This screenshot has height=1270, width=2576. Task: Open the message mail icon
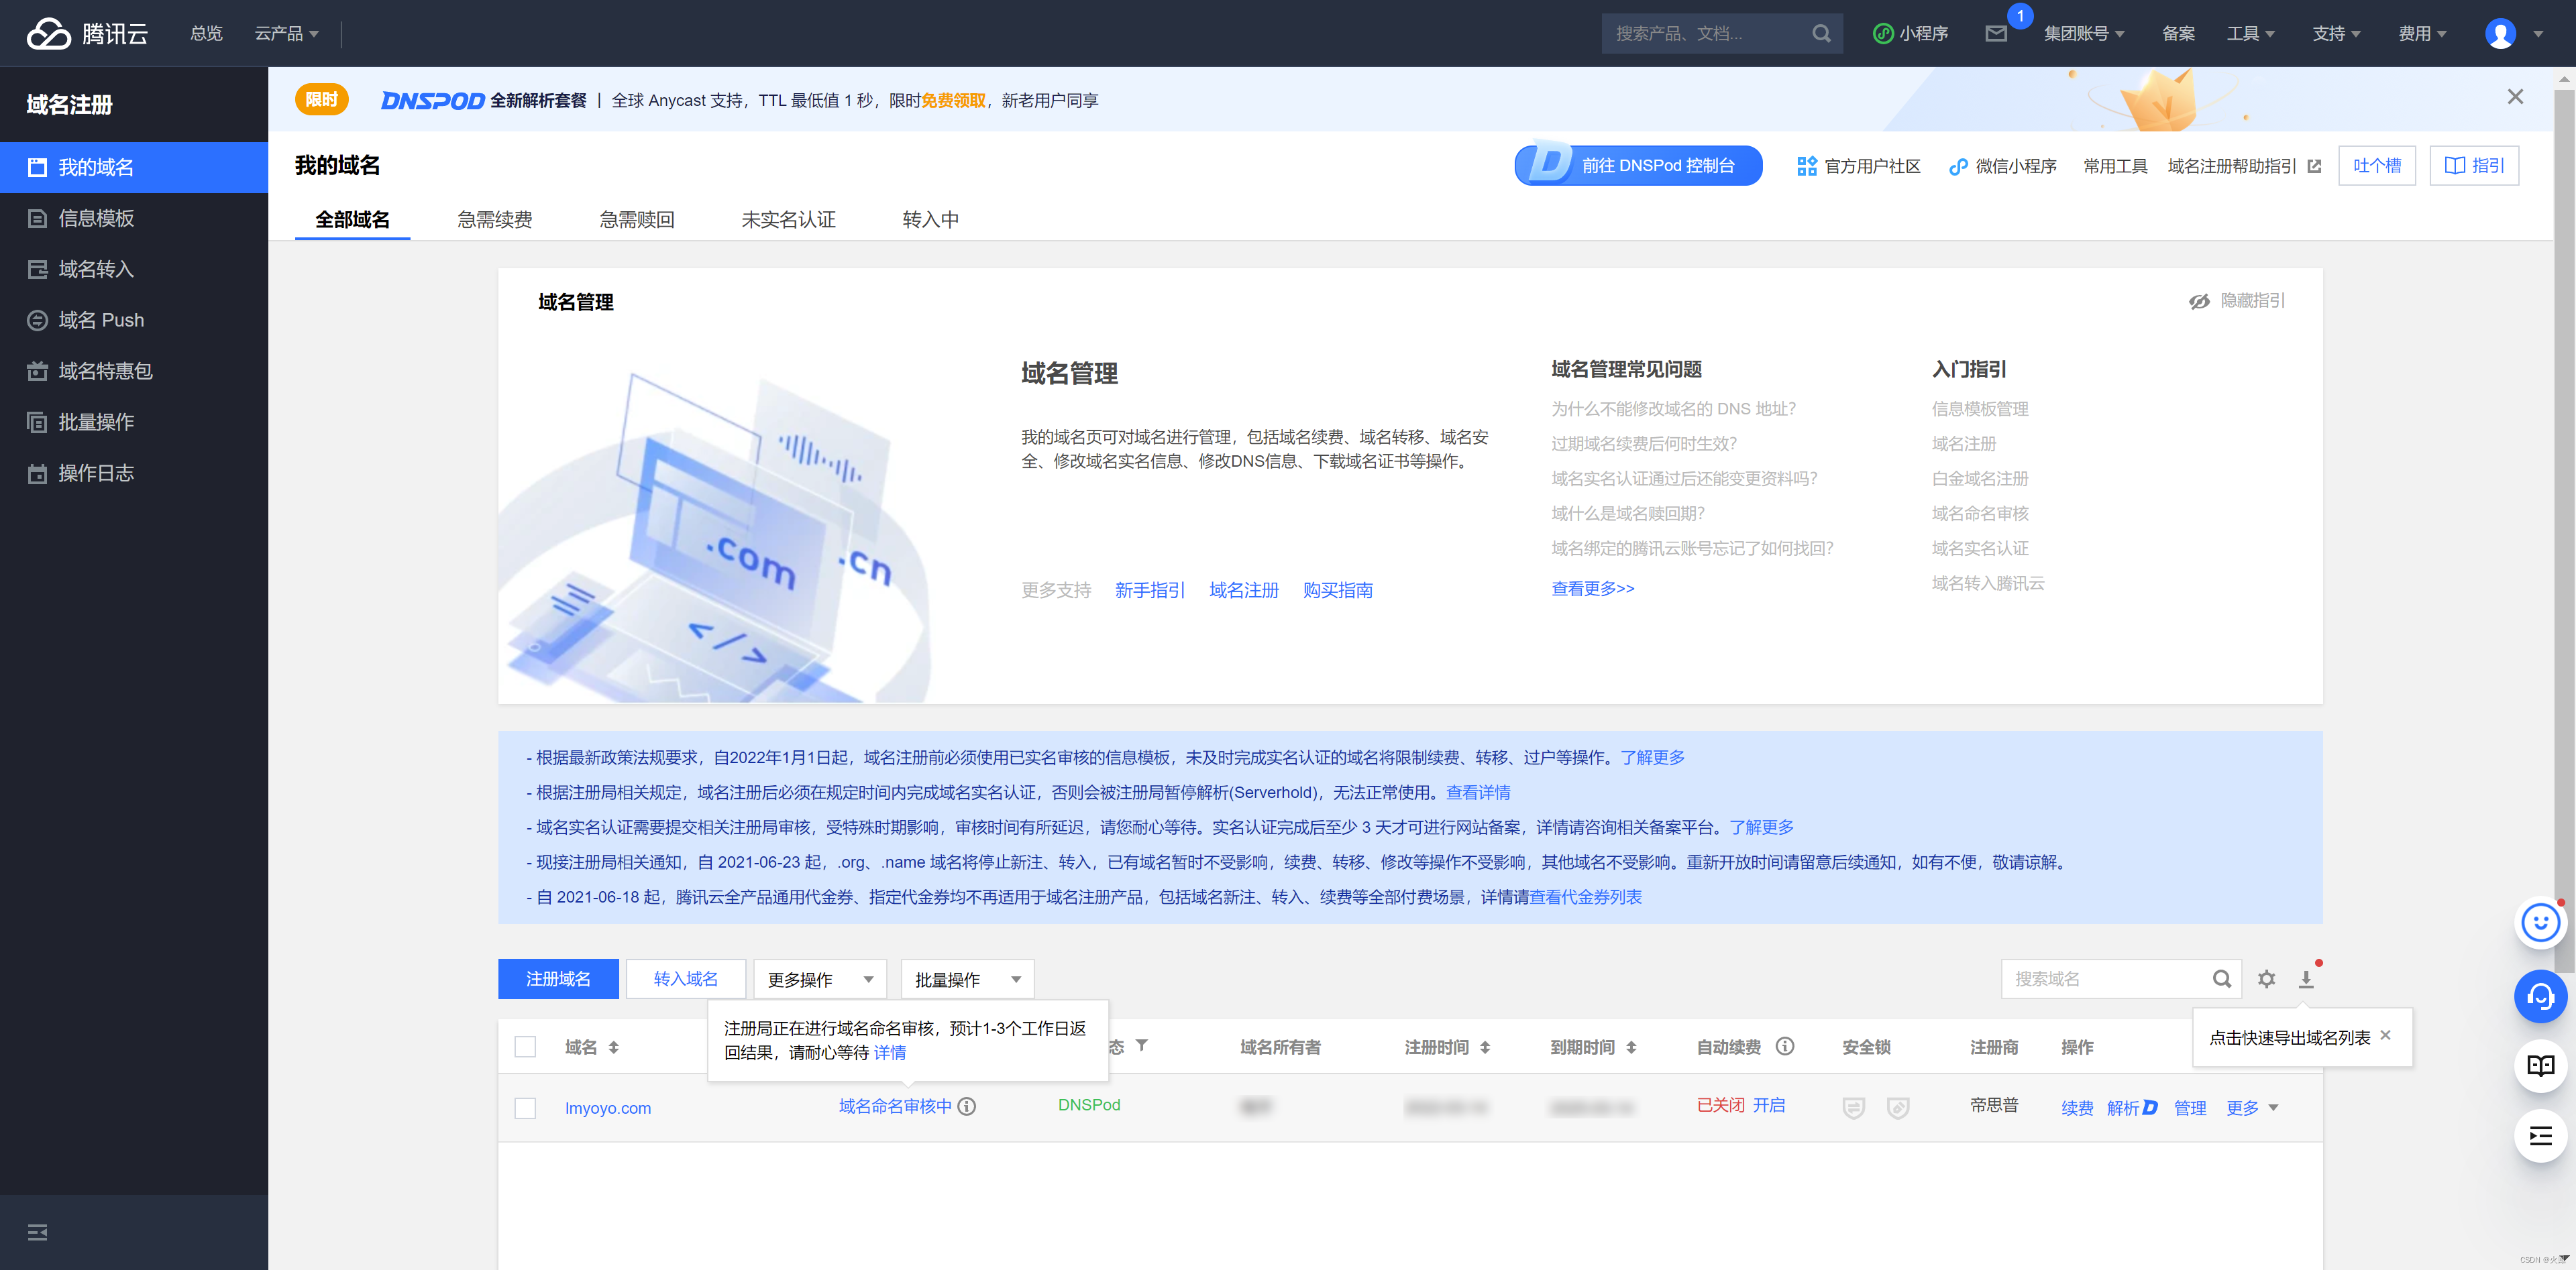pos(1996,33)
